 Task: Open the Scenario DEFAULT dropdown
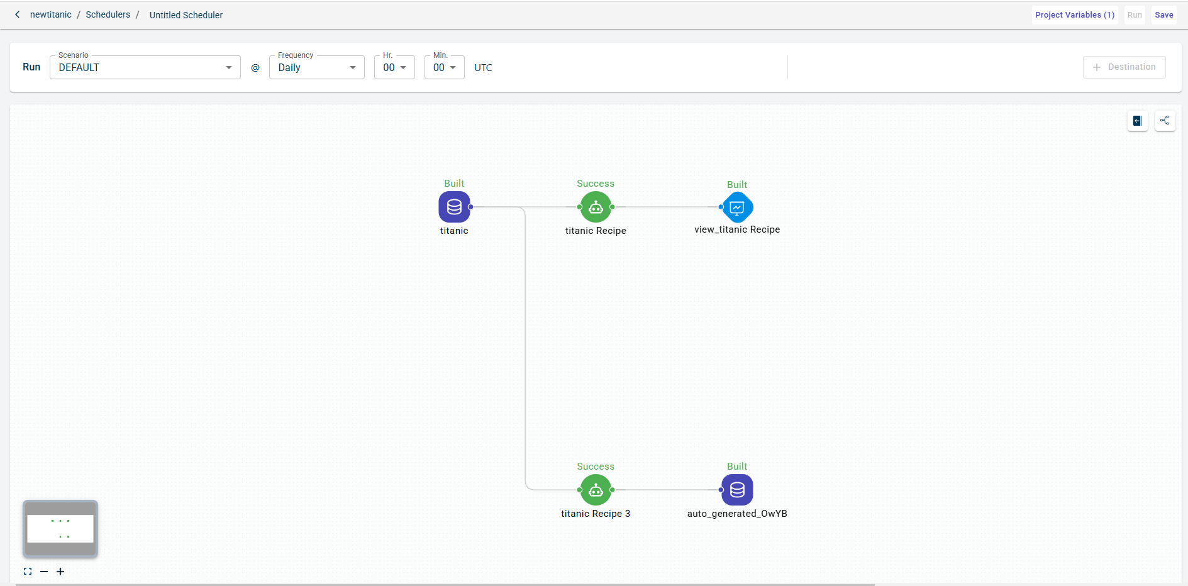pos(145,67)
